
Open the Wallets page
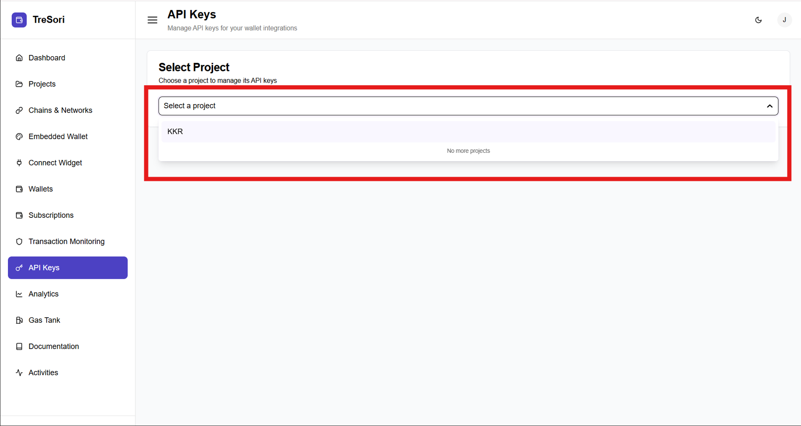point(40,189)
